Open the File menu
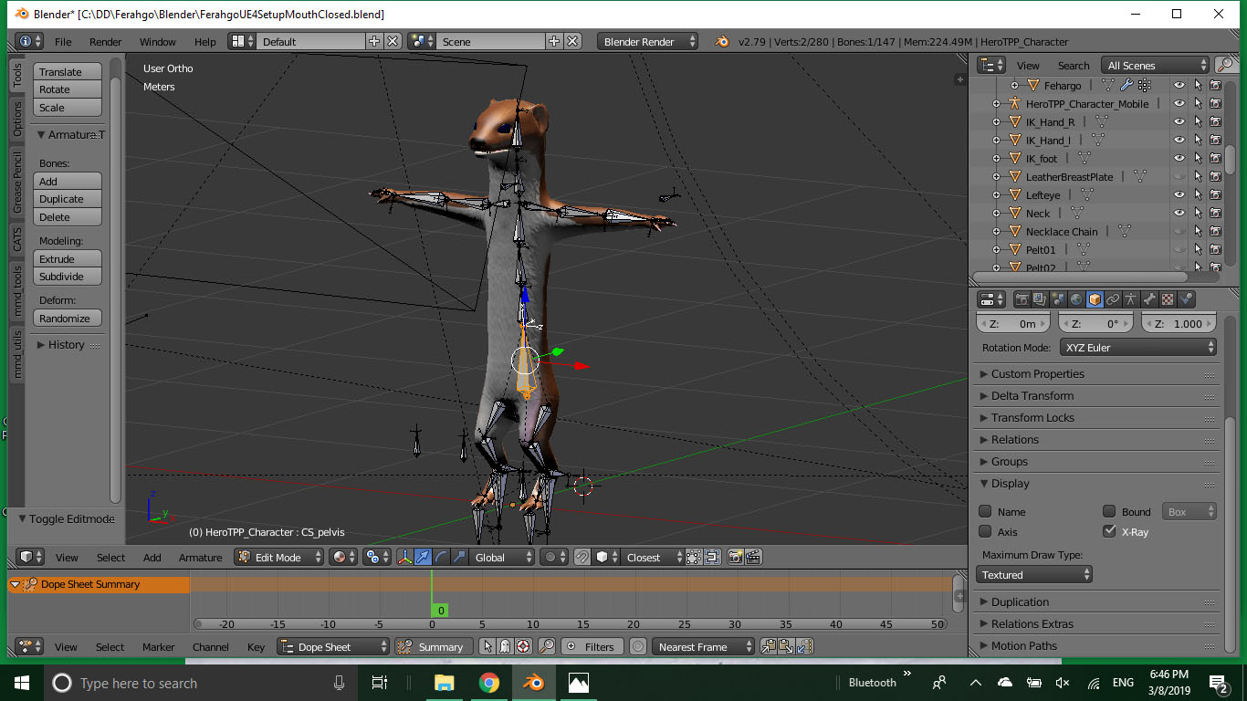Viewport: 1247px width, 701px height. (x=63, y=42)
